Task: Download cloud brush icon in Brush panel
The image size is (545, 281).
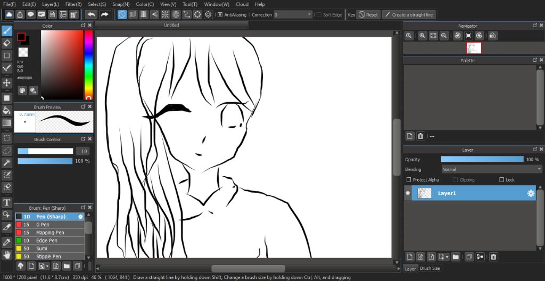Action: (21, 266)
